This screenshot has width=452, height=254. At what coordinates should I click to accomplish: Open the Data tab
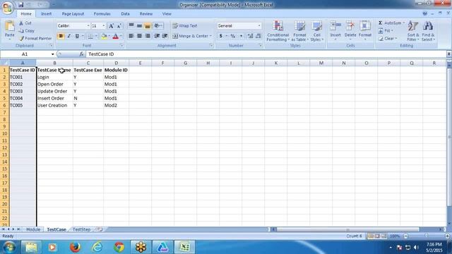click(x=125, y=14)
